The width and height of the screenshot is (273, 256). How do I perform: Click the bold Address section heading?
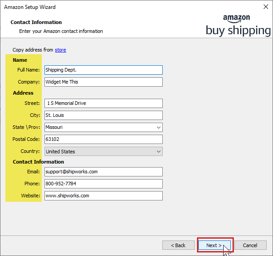click(23, 93)
